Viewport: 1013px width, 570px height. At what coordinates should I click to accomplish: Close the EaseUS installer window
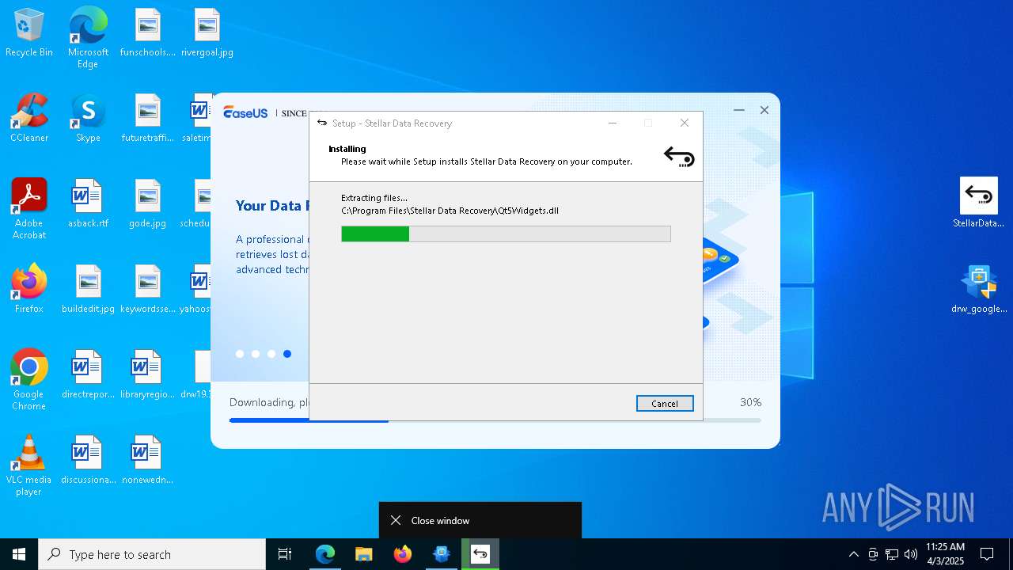pyautogui.click(x=764, y=110)
